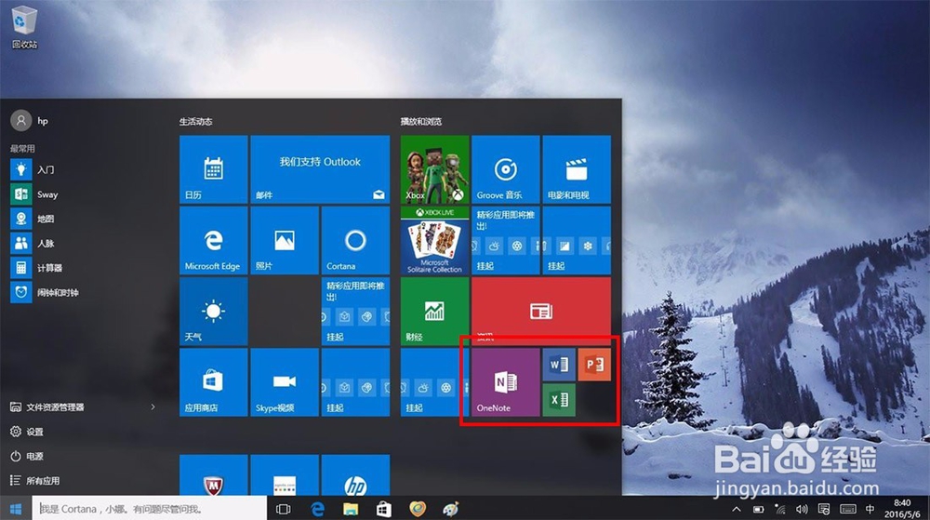930x520 pixels.
Task: Click the touch keyboard tray icon
Action: tap(848, 509)
